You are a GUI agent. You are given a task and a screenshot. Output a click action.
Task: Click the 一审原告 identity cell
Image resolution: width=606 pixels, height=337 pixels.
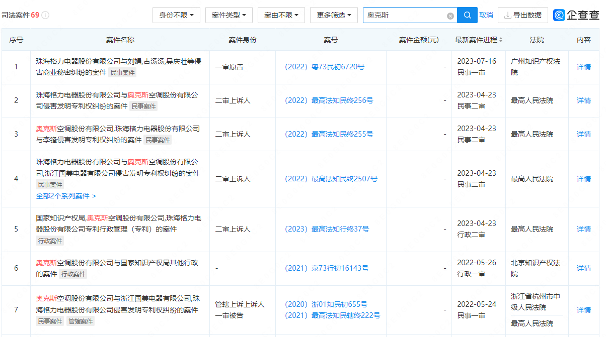coord(229,67)
